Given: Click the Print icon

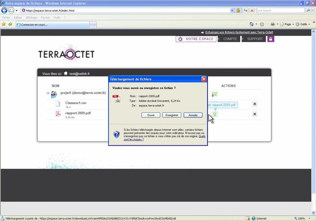Looking at the screenshot, I should pos(273,24).
